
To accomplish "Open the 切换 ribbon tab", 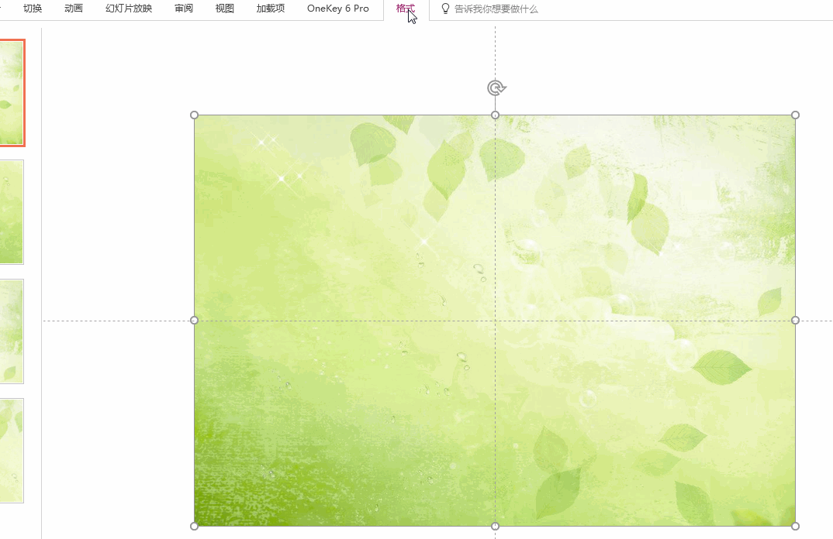I will pyautogui.click(x=33, y=9).
